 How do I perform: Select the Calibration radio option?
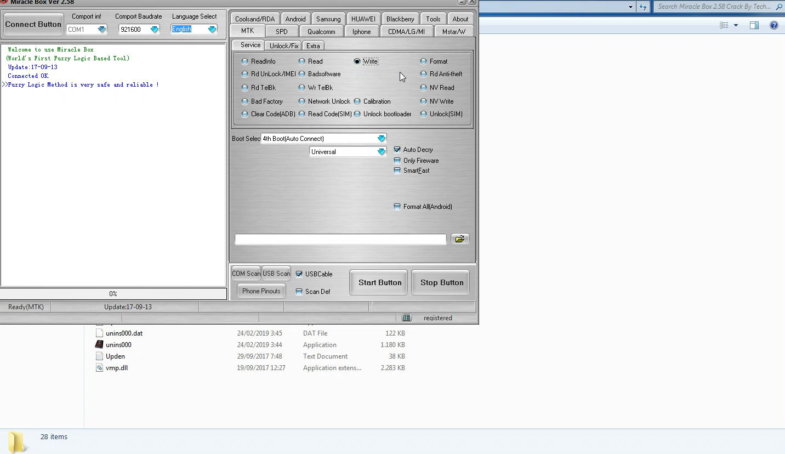(x=357, y=101)
